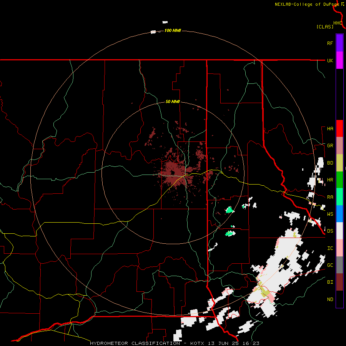
Task: Click the HHC product label
Action: [x=338, y=23]
